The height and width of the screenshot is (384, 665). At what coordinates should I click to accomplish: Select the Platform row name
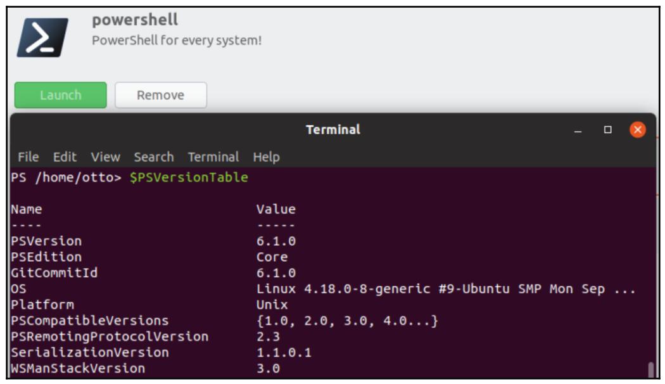point(42,304)
